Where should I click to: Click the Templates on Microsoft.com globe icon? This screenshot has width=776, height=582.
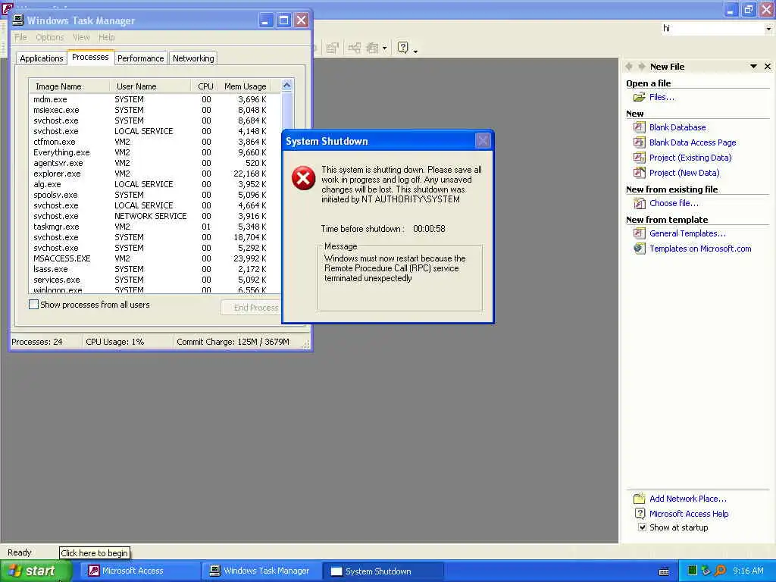640,249
